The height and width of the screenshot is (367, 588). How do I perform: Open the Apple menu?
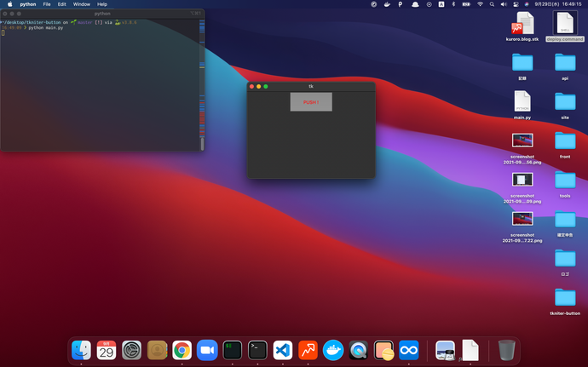coord(10,4)
